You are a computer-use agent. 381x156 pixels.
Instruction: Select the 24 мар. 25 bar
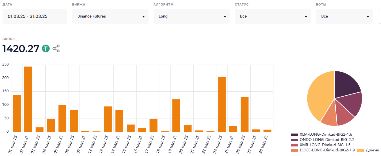(222, 104)
